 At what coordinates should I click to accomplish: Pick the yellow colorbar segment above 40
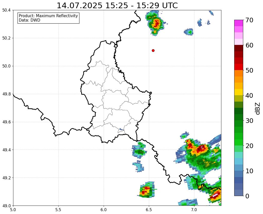click(x=239, y=92)
